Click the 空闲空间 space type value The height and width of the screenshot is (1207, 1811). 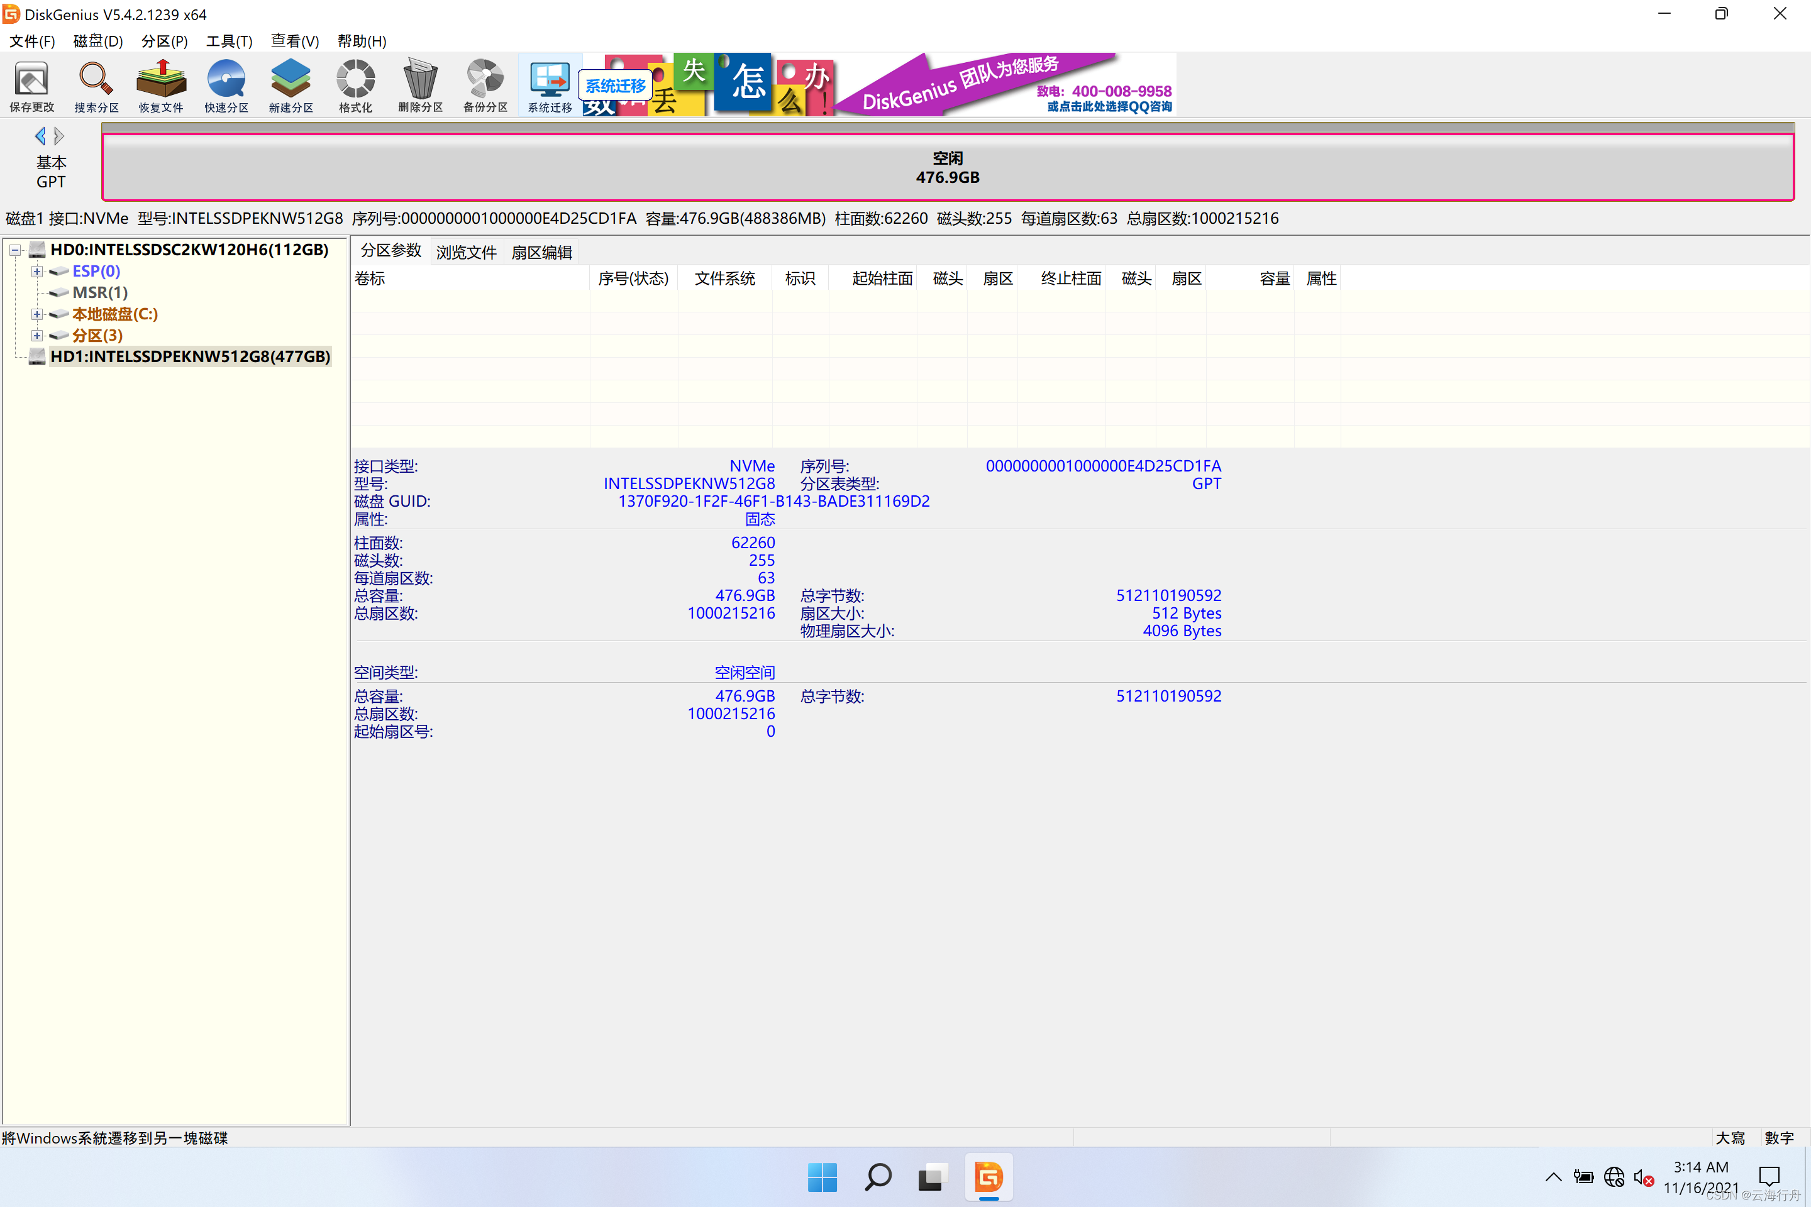[745, 672]
